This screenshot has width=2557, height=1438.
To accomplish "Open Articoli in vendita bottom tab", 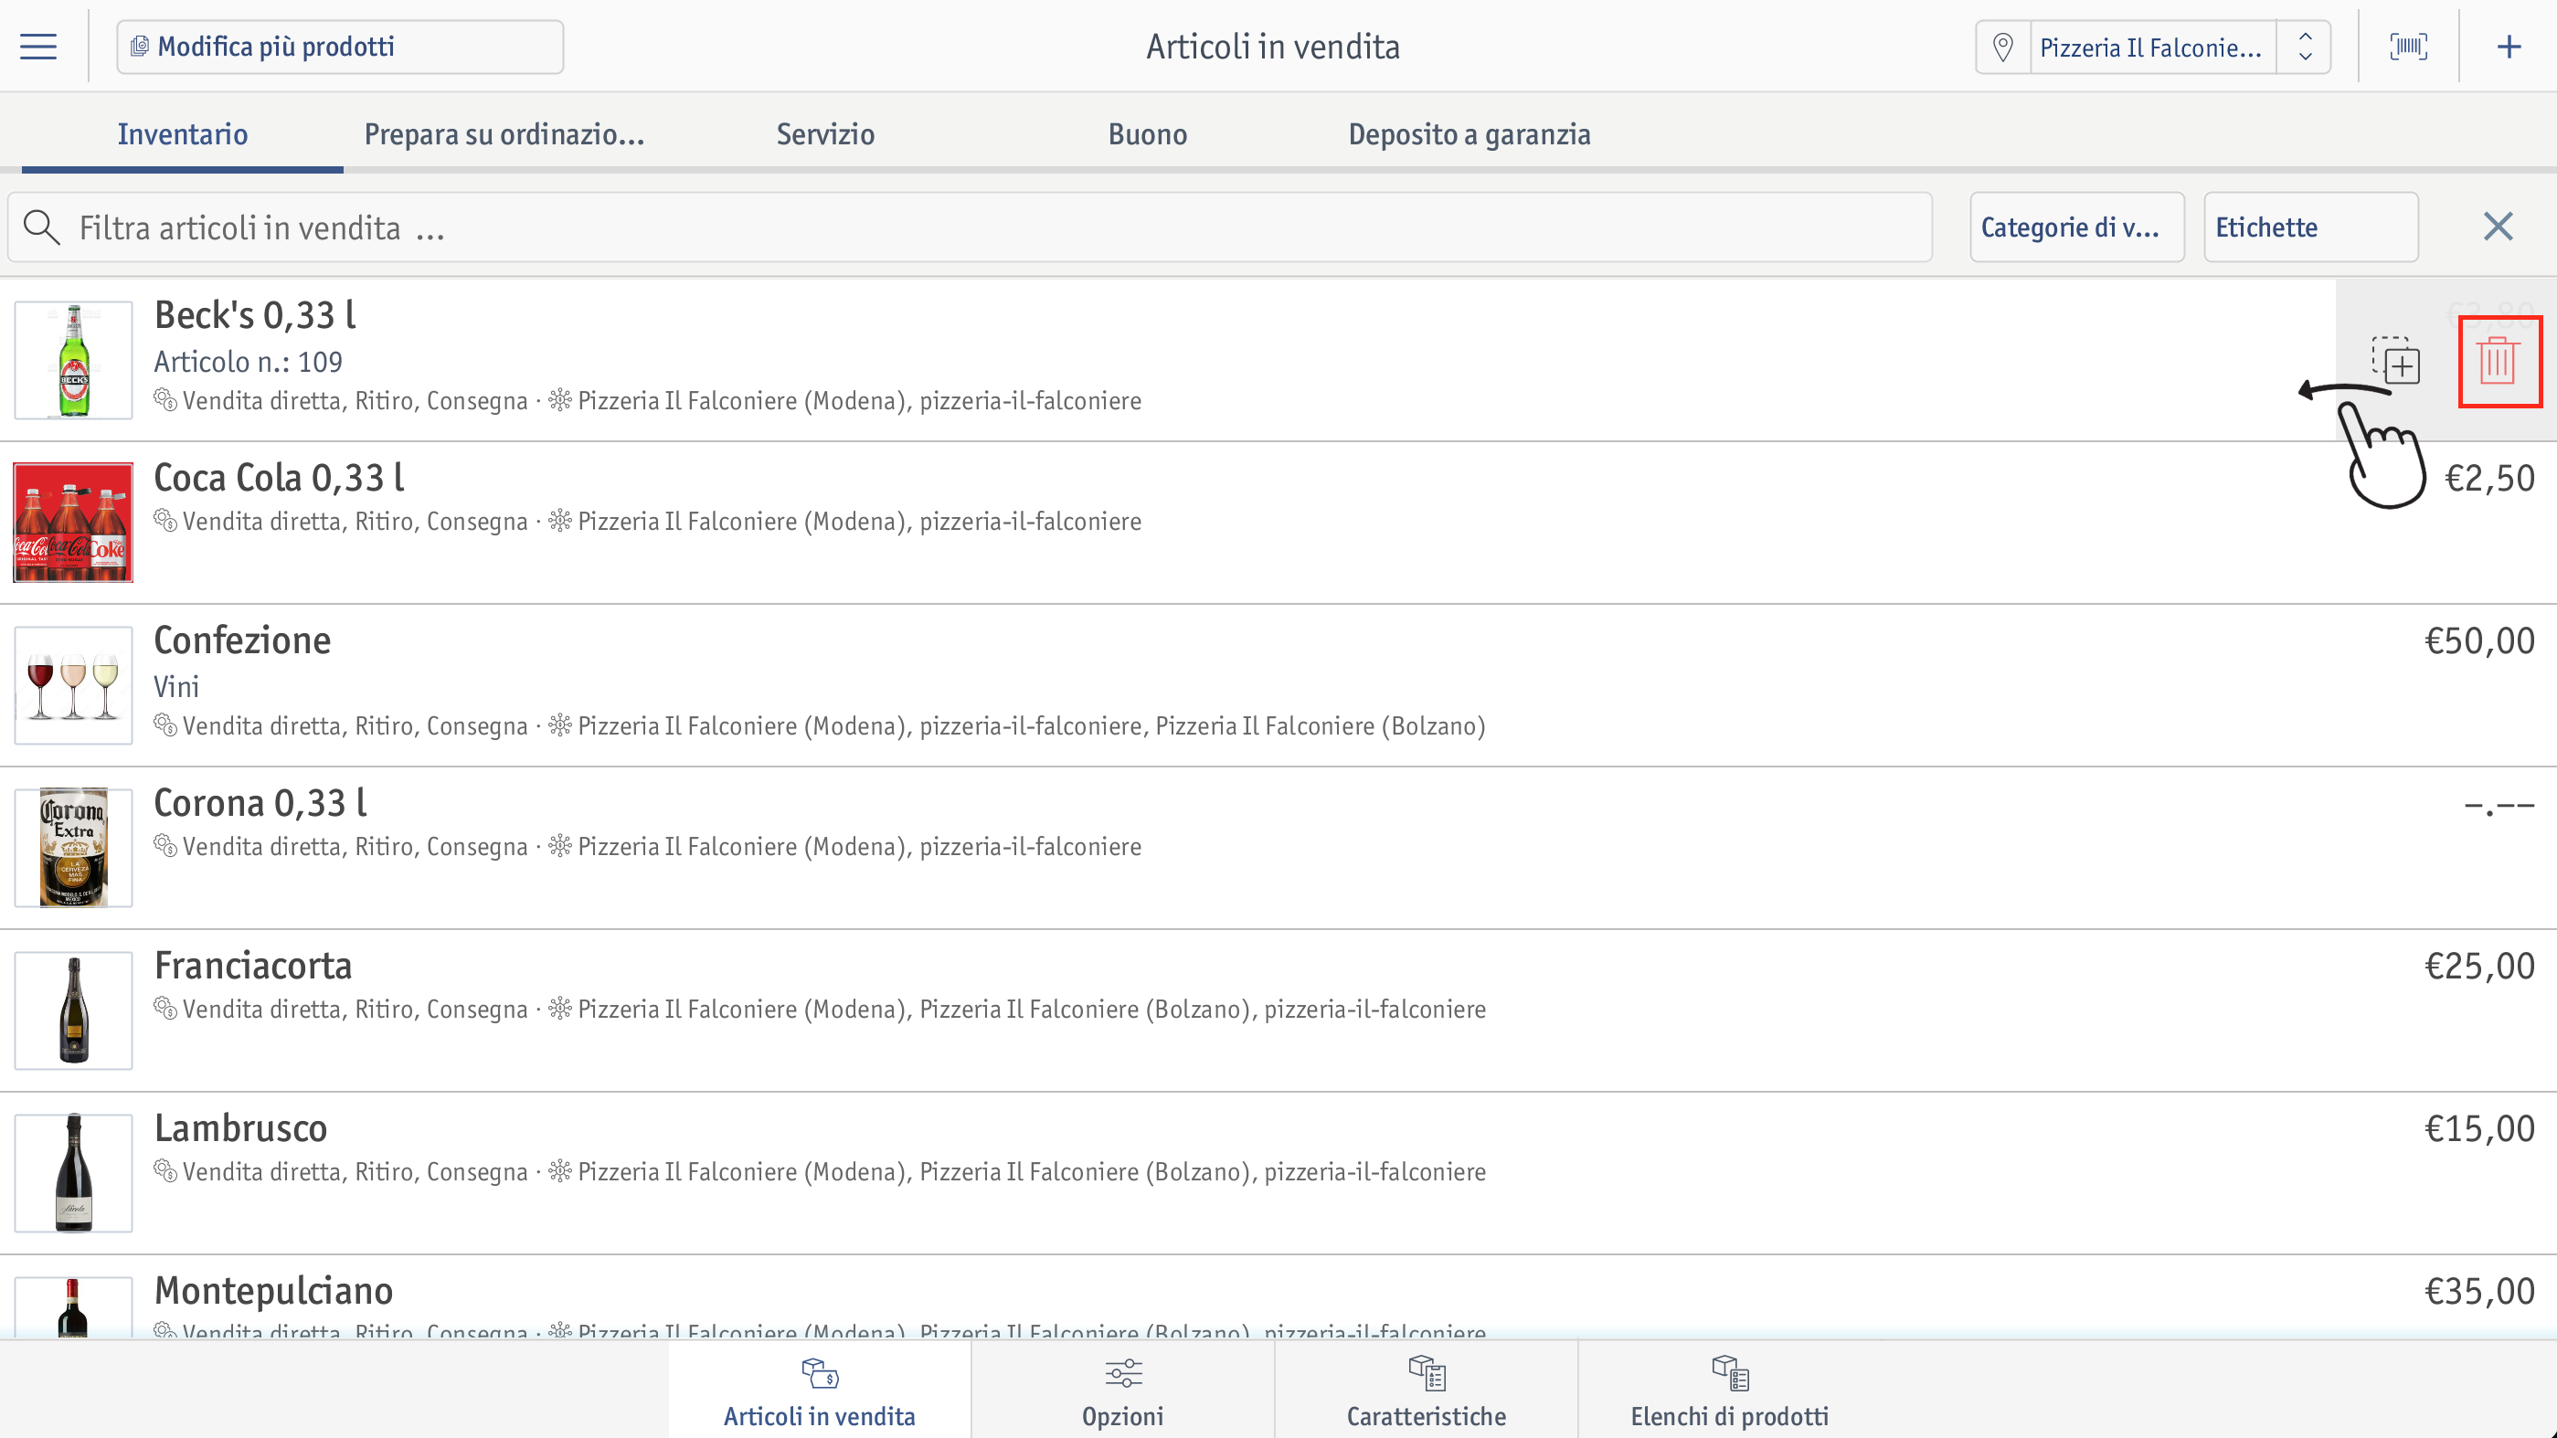I will [x=819, y=1390].
